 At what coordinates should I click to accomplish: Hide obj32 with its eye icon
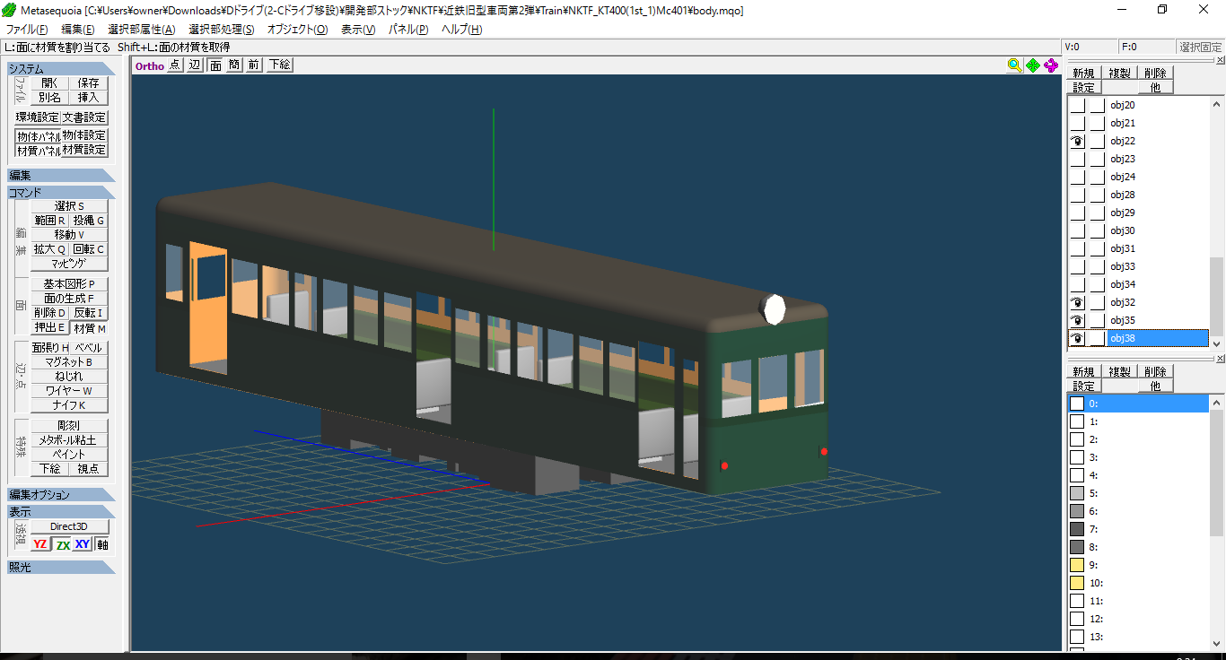(1077, 302)
